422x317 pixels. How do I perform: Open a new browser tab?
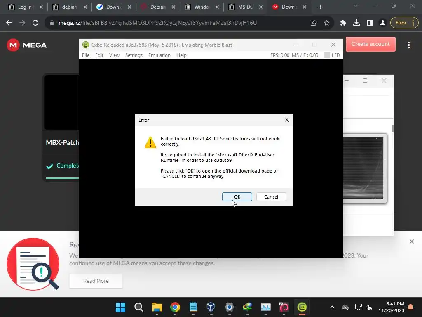click(x=320, y=7)
